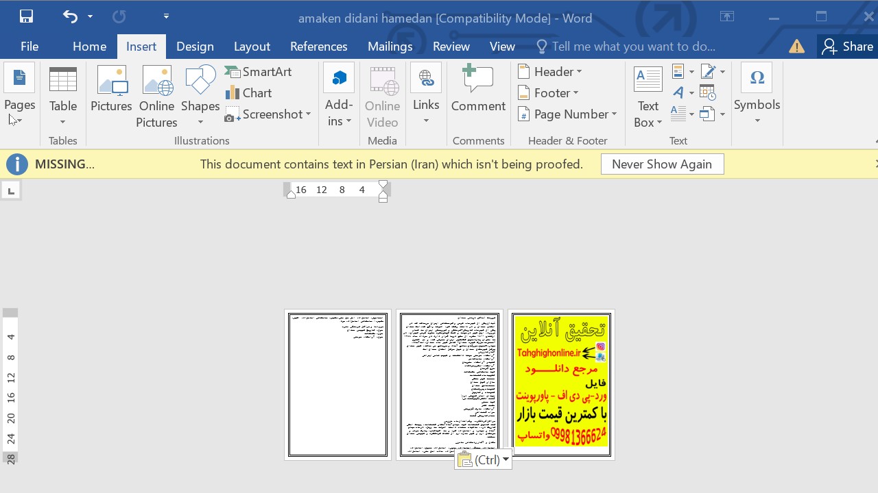Open the Text Box gallery
Viewport: 878px width, 493px height.
coord(648,96)
